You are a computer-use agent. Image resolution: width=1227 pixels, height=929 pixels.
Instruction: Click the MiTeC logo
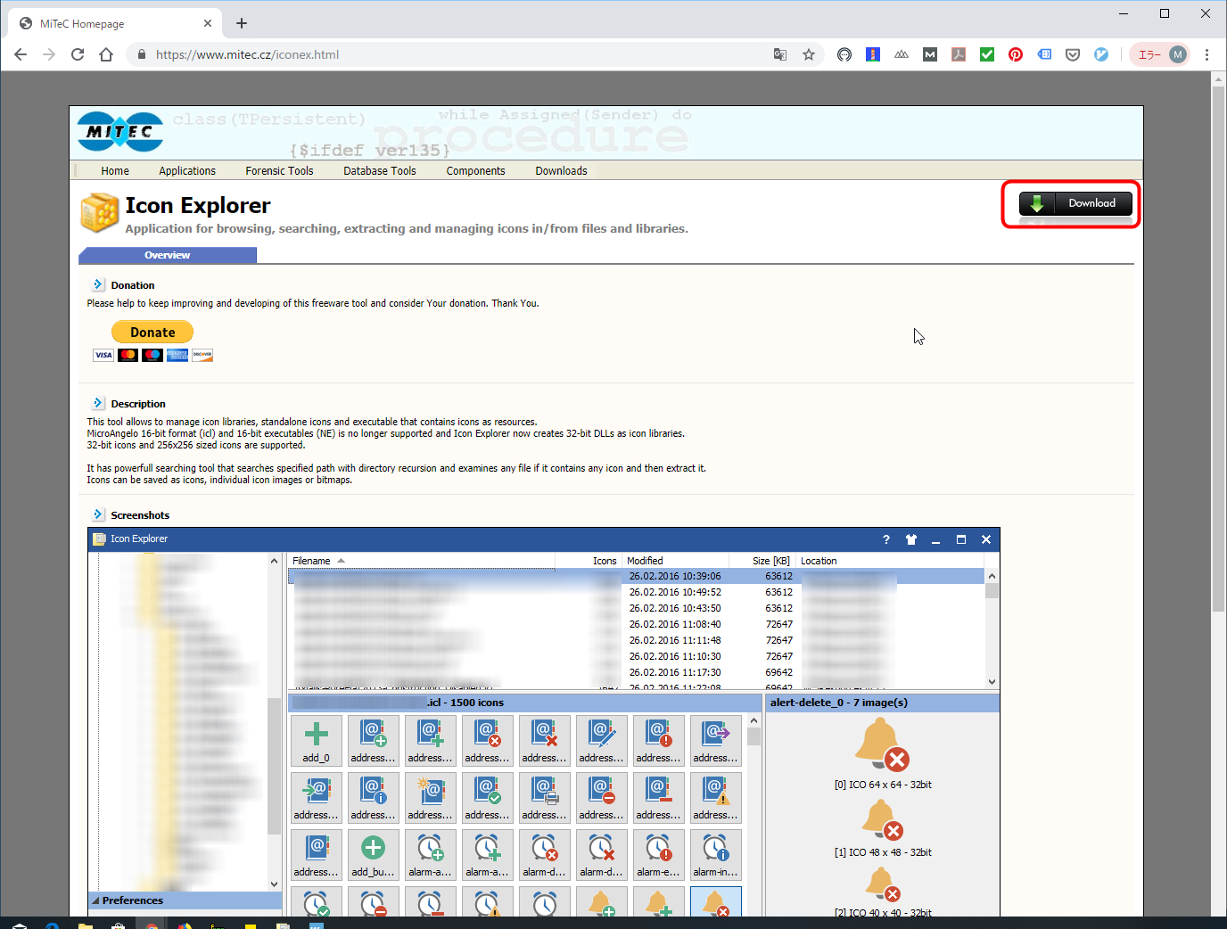pos(120,132)
